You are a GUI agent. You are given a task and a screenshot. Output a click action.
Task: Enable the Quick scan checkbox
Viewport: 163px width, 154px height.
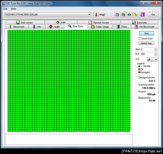coord(140,38)
